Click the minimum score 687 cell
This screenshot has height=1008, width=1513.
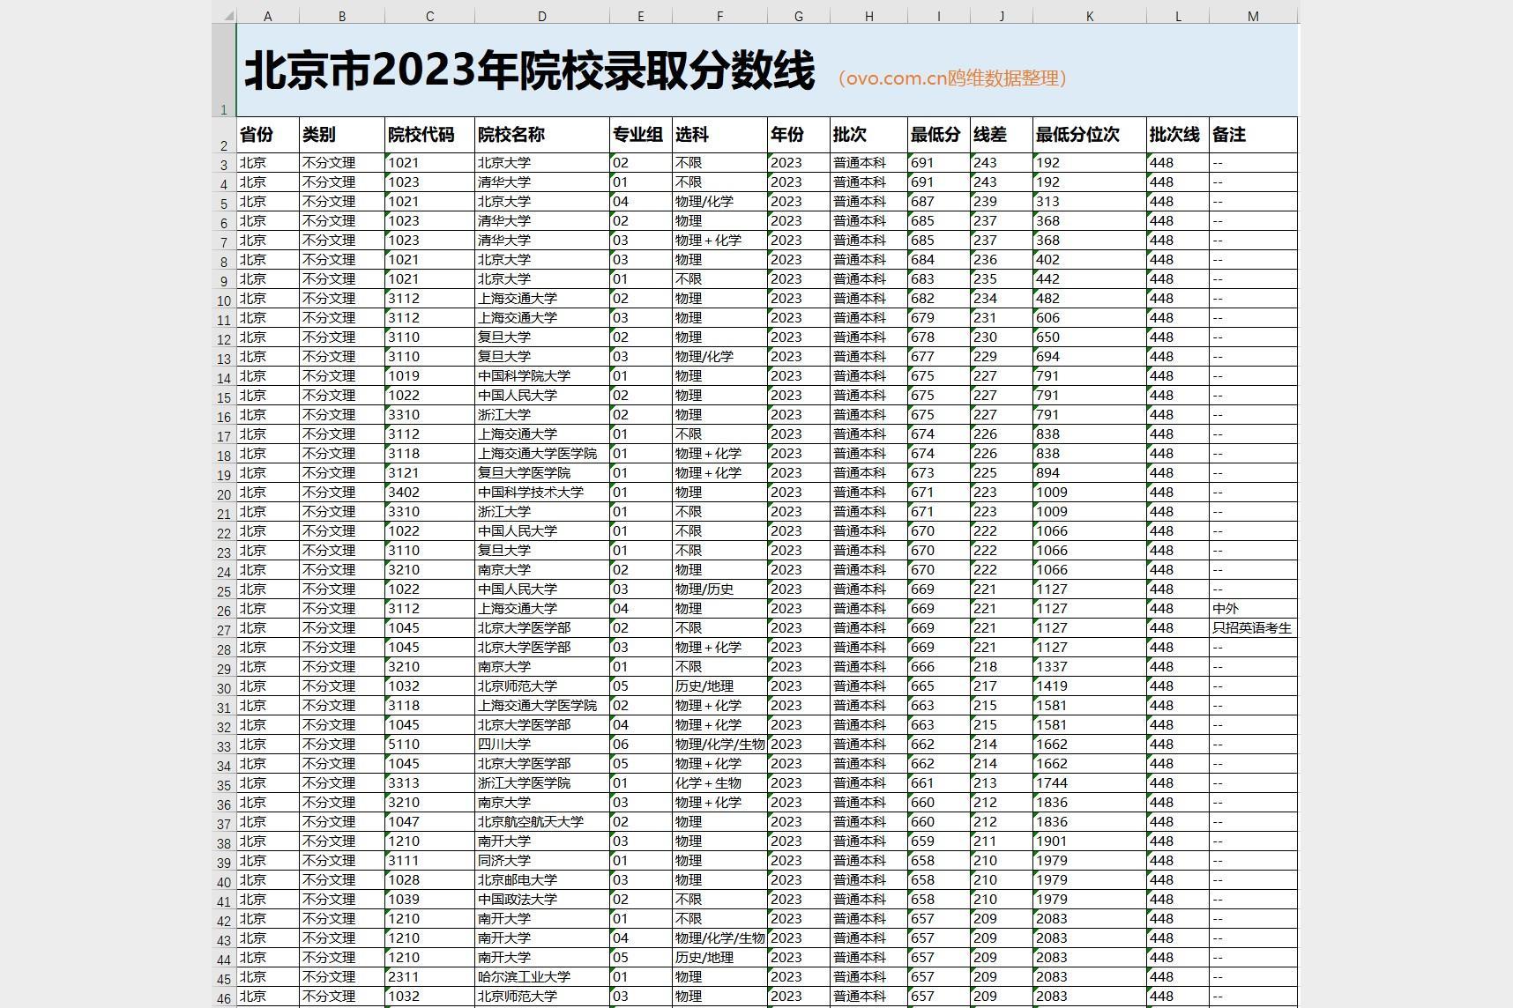click(939, 202)
